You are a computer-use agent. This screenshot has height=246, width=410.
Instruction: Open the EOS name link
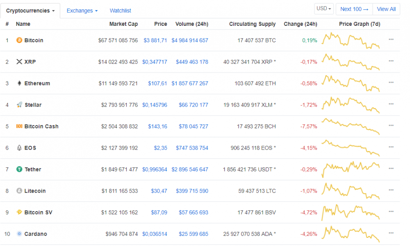[x=30, y=148]
